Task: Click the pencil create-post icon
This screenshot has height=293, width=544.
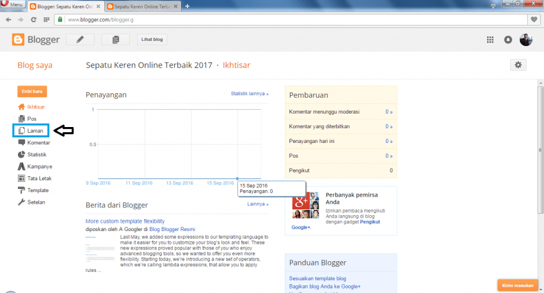Action: (80, 40)
